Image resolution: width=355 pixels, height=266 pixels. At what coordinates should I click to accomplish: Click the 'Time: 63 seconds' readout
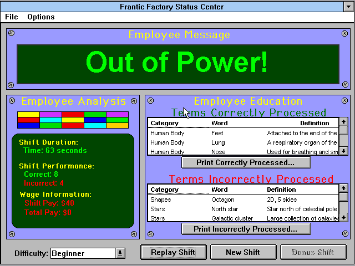click(55, 151)
